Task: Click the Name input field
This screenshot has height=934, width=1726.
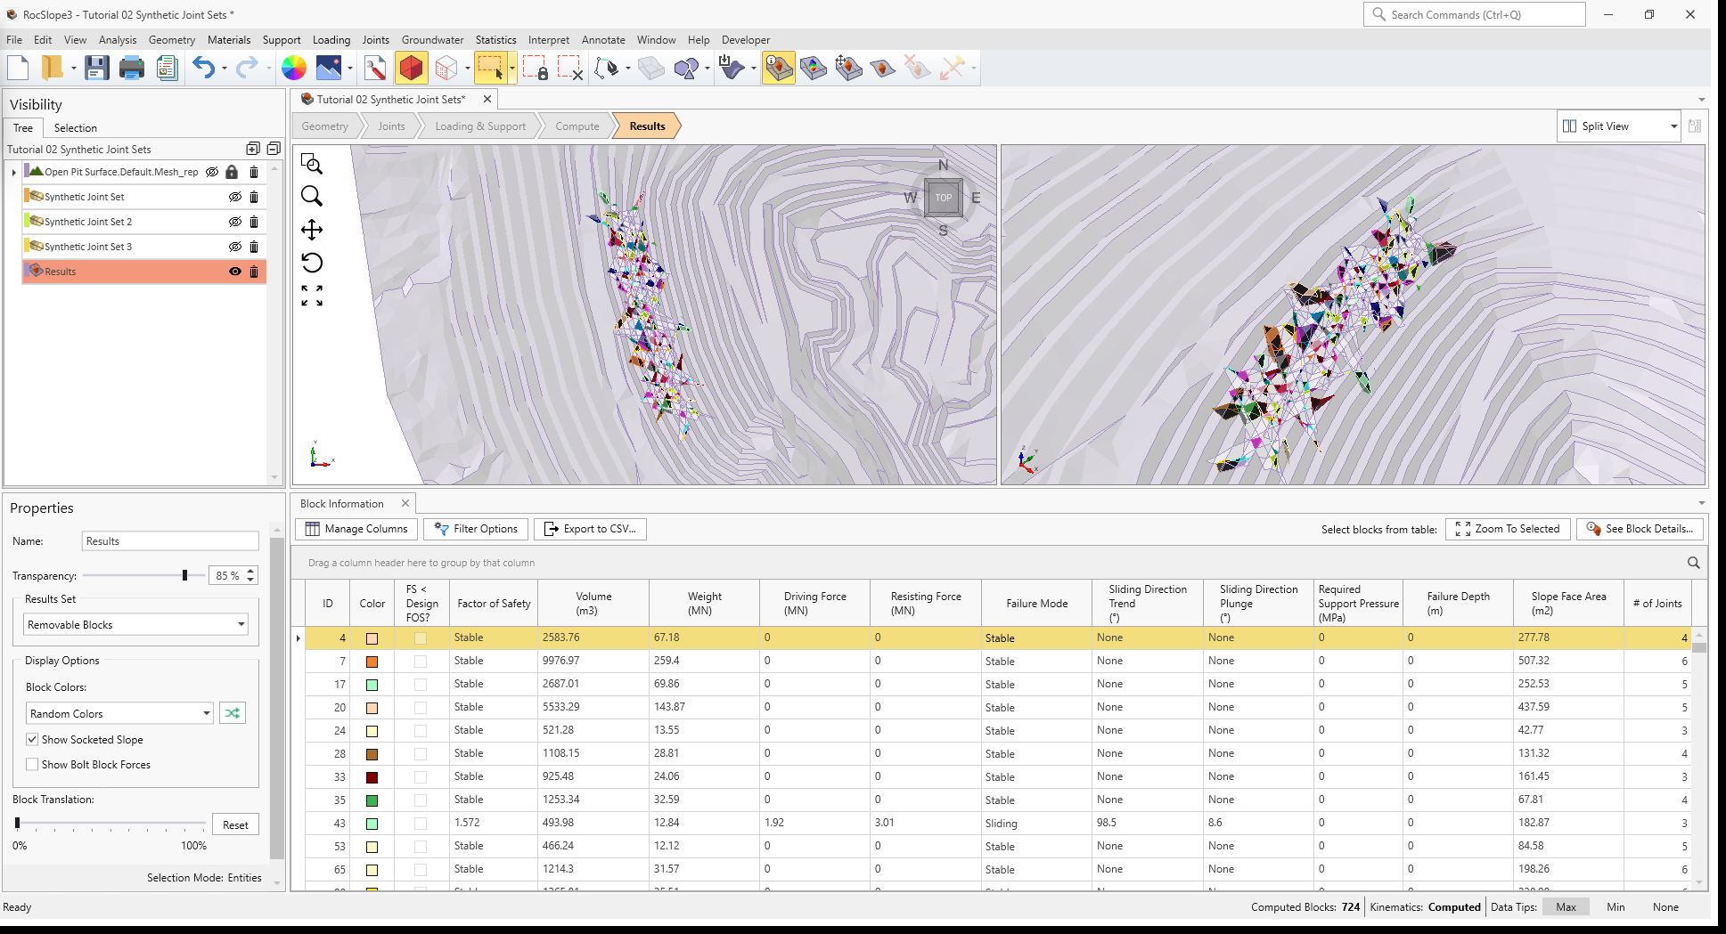Action: click(x=170, y=541)
